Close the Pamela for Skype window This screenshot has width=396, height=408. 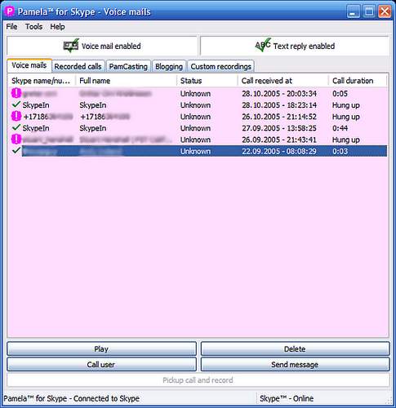385,11
